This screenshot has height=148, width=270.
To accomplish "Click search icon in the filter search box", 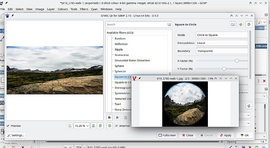I will coord(169,24).
